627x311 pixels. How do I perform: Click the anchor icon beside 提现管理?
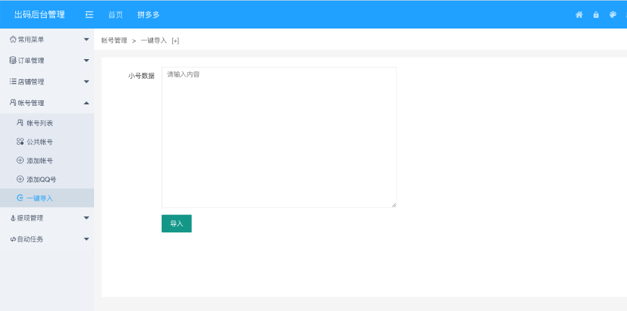pyautogui.click(x=13, y=218)
